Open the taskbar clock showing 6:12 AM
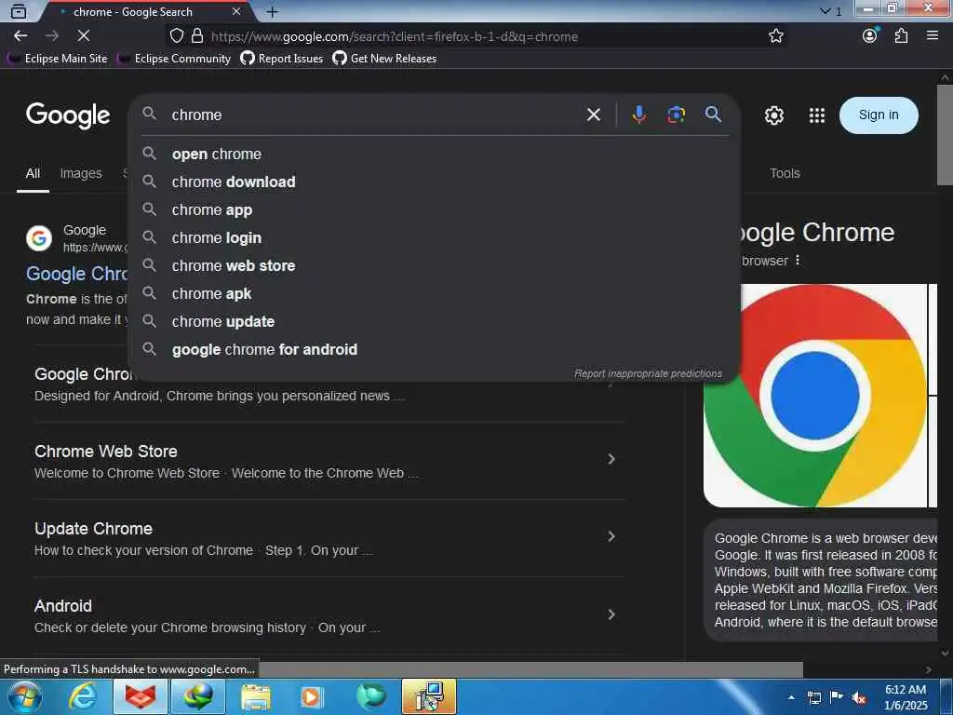 906,697
